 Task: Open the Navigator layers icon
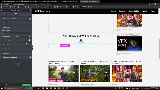[x=7, y=85]
